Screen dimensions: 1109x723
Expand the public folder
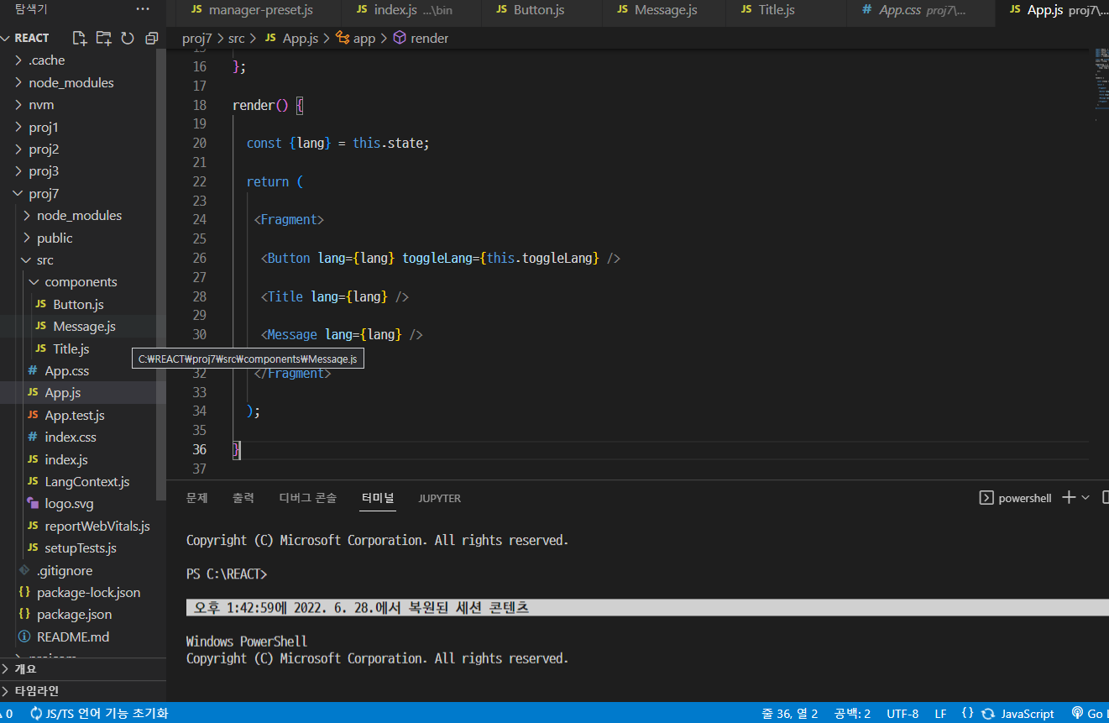[x=55, y=238]
